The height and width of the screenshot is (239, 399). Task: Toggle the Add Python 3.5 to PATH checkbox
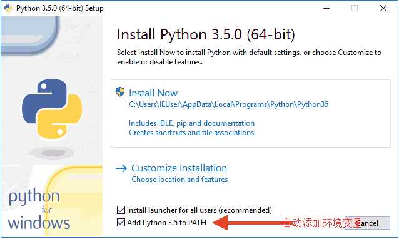tap(121, 223)
